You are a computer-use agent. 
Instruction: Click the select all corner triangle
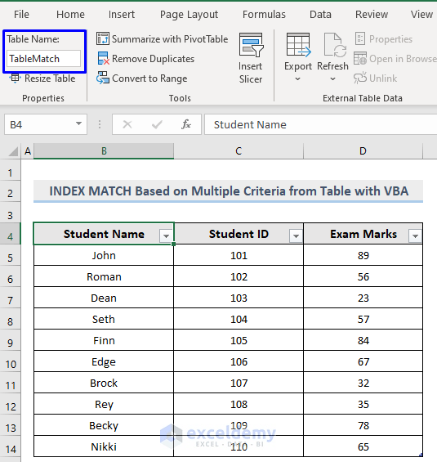coord(13,151)
